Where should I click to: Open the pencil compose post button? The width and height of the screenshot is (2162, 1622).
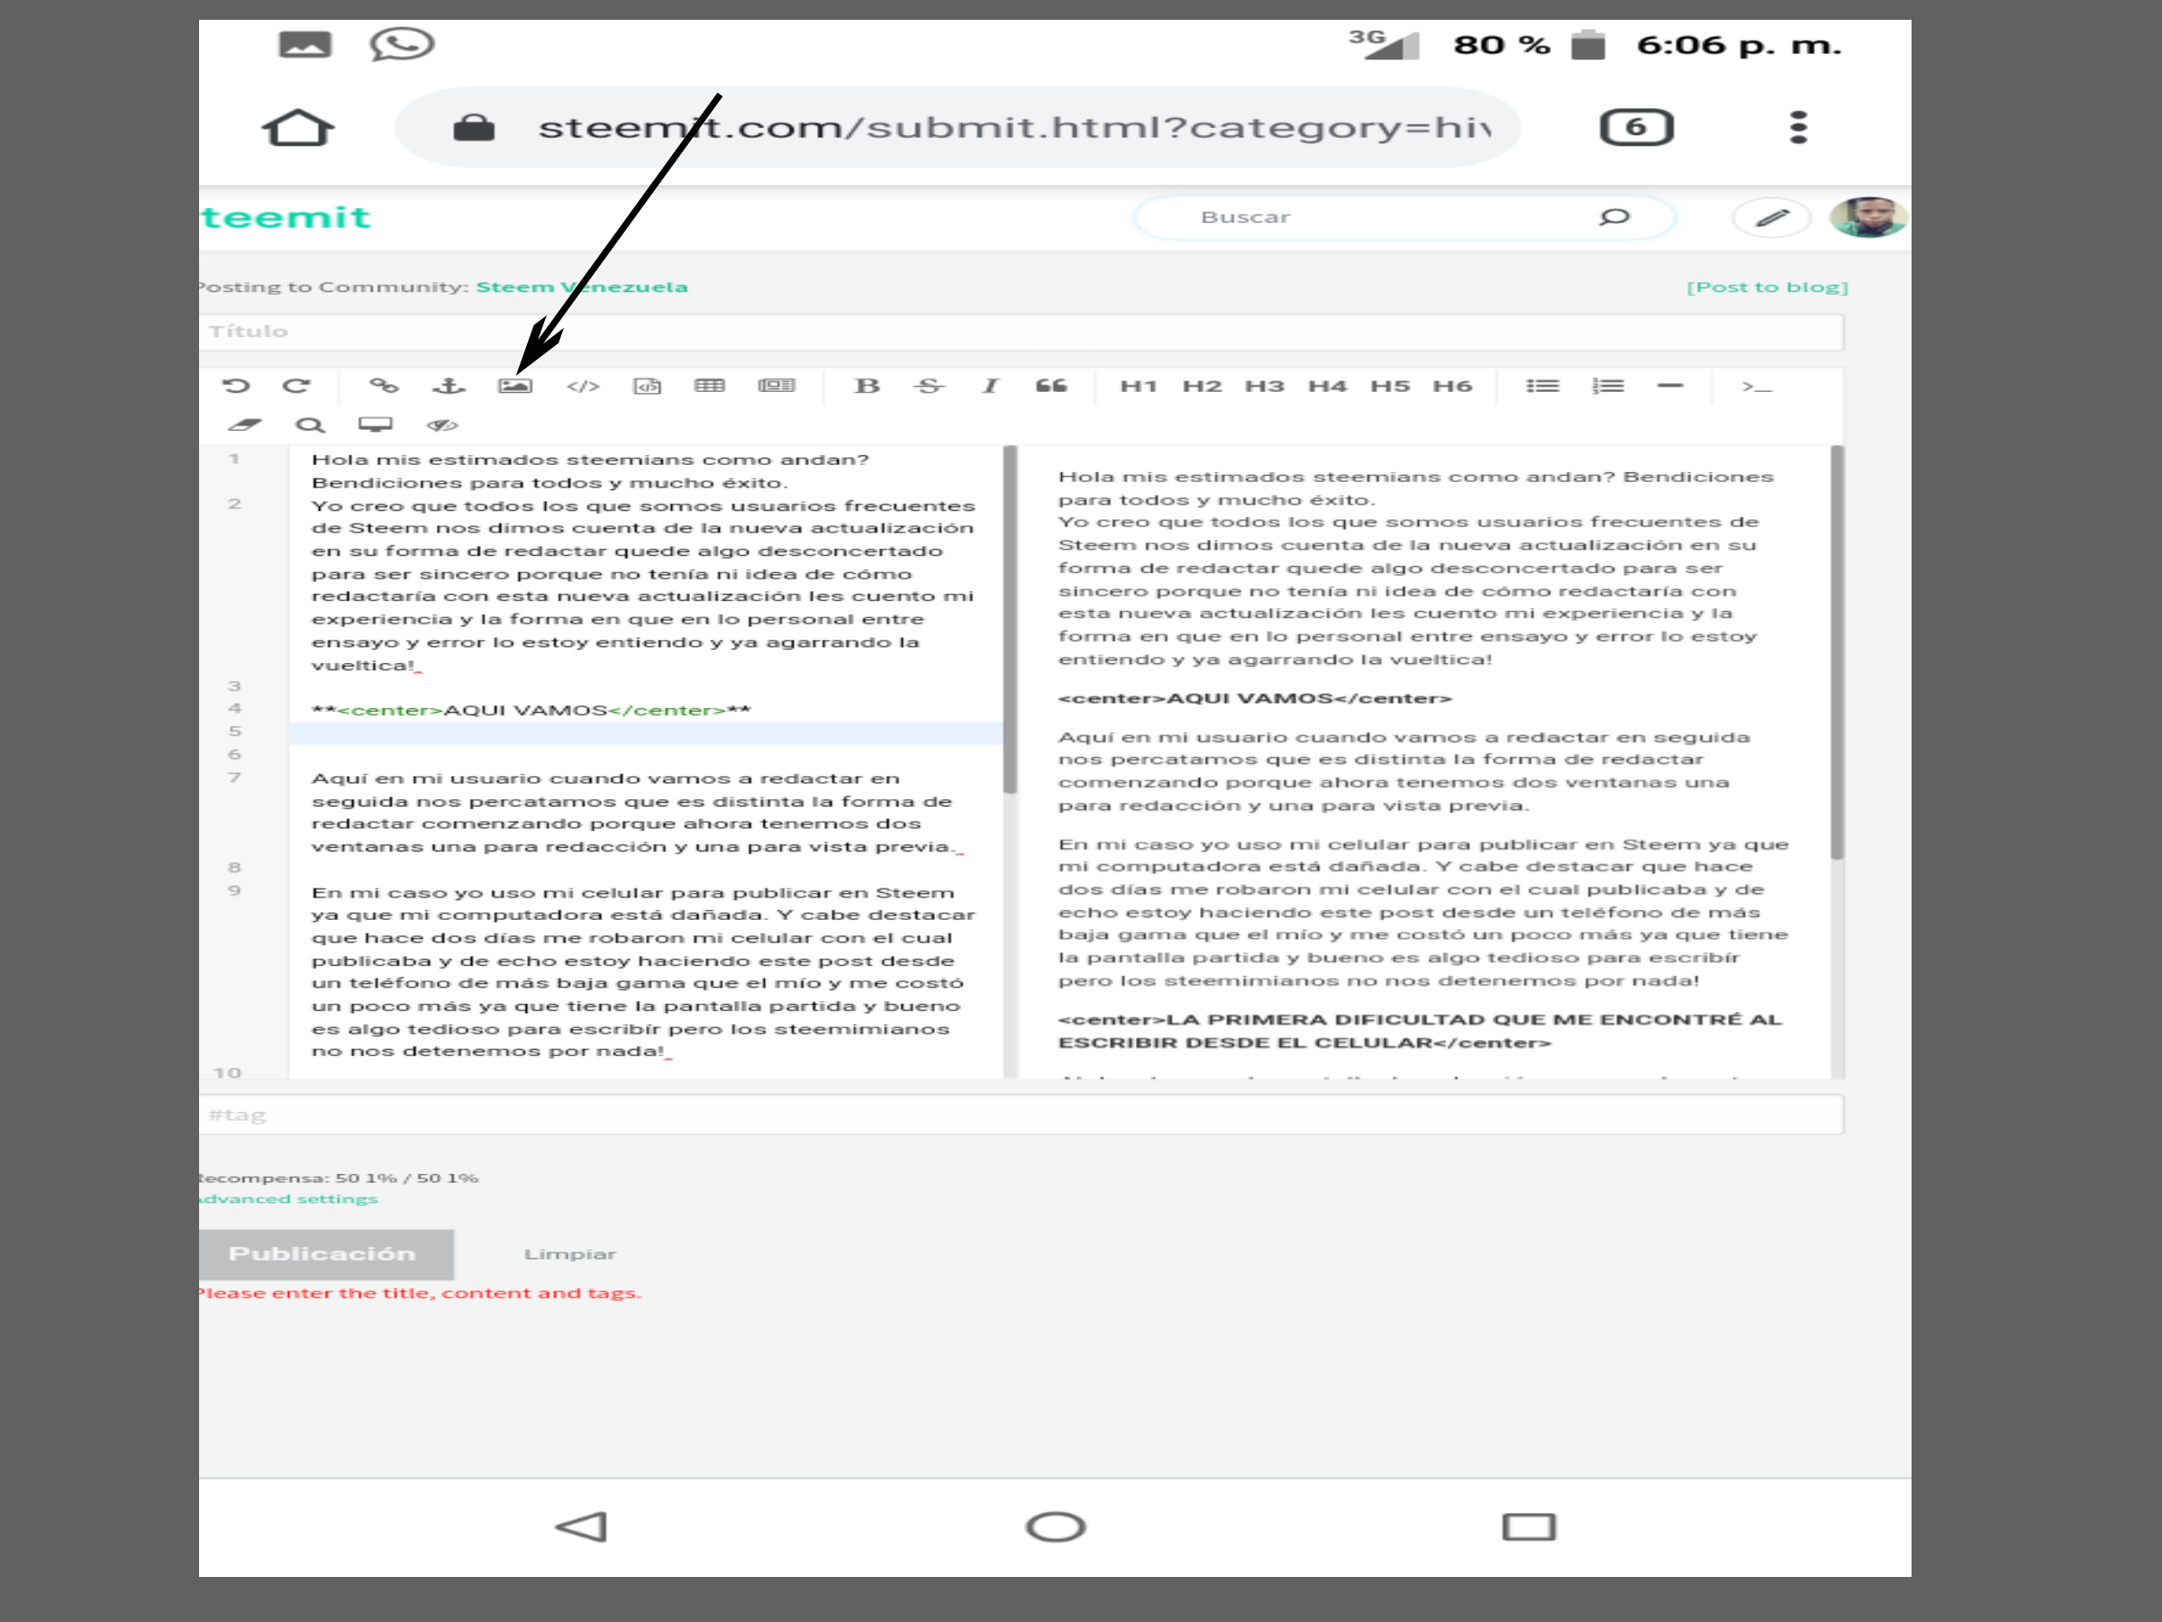point(1772,217)
